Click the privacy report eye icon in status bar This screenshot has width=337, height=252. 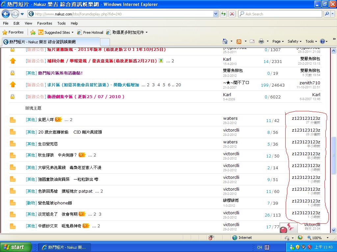point(211,238)
